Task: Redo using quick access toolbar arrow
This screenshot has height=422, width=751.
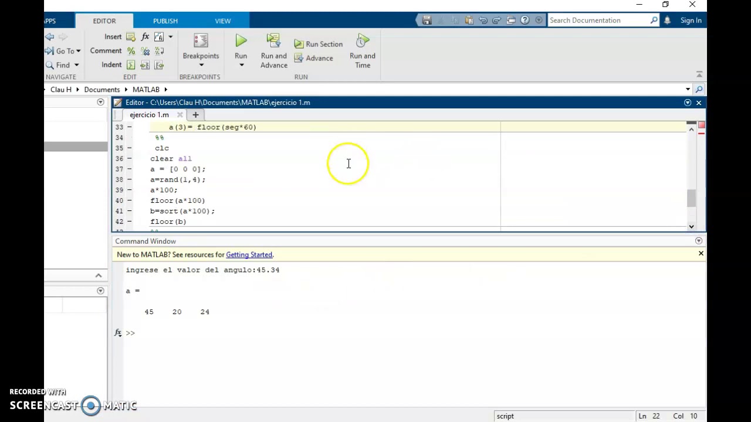Action: (x=497, y=21)
